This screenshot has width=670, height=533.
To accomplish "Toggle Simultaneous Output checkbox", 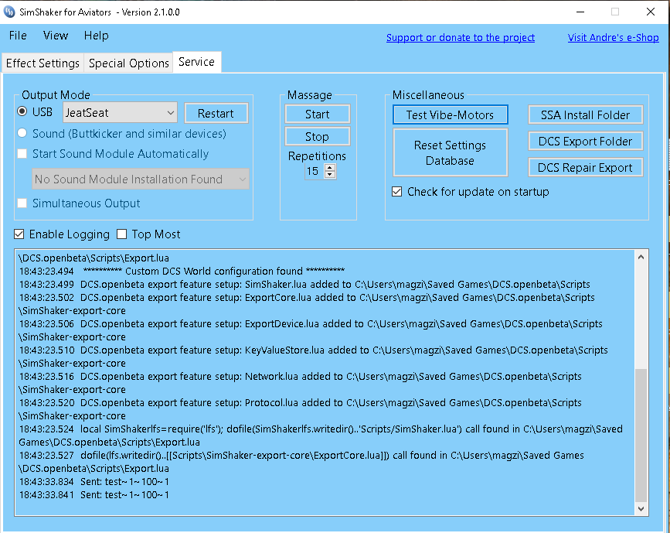I will pyautogui.click(x=22, y=203).
